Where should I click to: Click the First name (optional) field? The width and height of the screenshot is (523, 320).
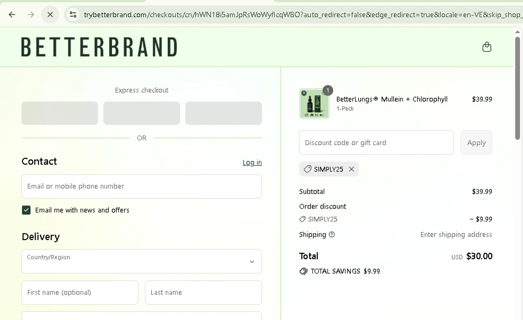pyautogui.click(x=80, y=293)
